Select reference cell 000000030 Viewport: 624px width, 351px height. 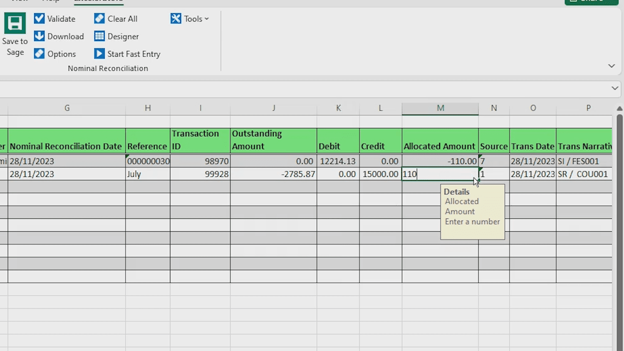[148, 161]
